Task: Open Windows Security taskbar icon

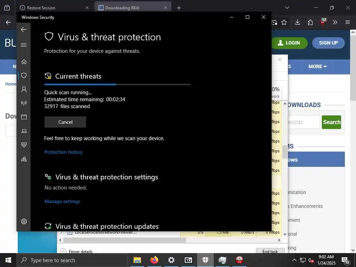Action: tap(205, 260)
